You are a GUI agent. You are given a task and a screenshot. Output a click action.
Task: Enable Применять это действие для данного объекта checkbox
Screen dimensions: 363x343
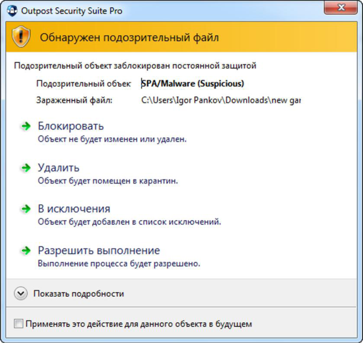tap(18, 323)
